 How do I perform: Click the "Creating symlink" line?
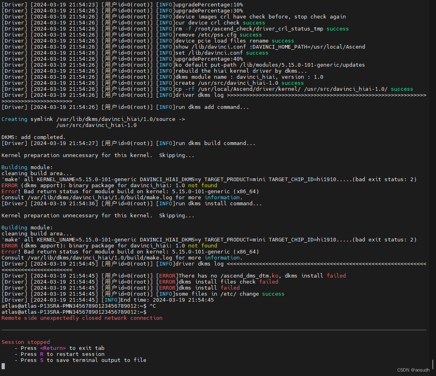(x=93, y=119)
